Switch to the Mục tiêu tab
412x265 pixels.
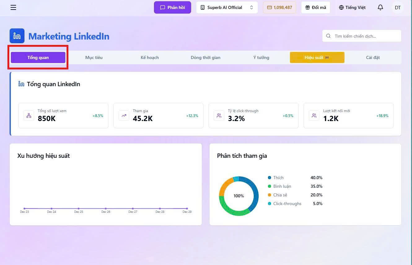[x=94, y=57]
